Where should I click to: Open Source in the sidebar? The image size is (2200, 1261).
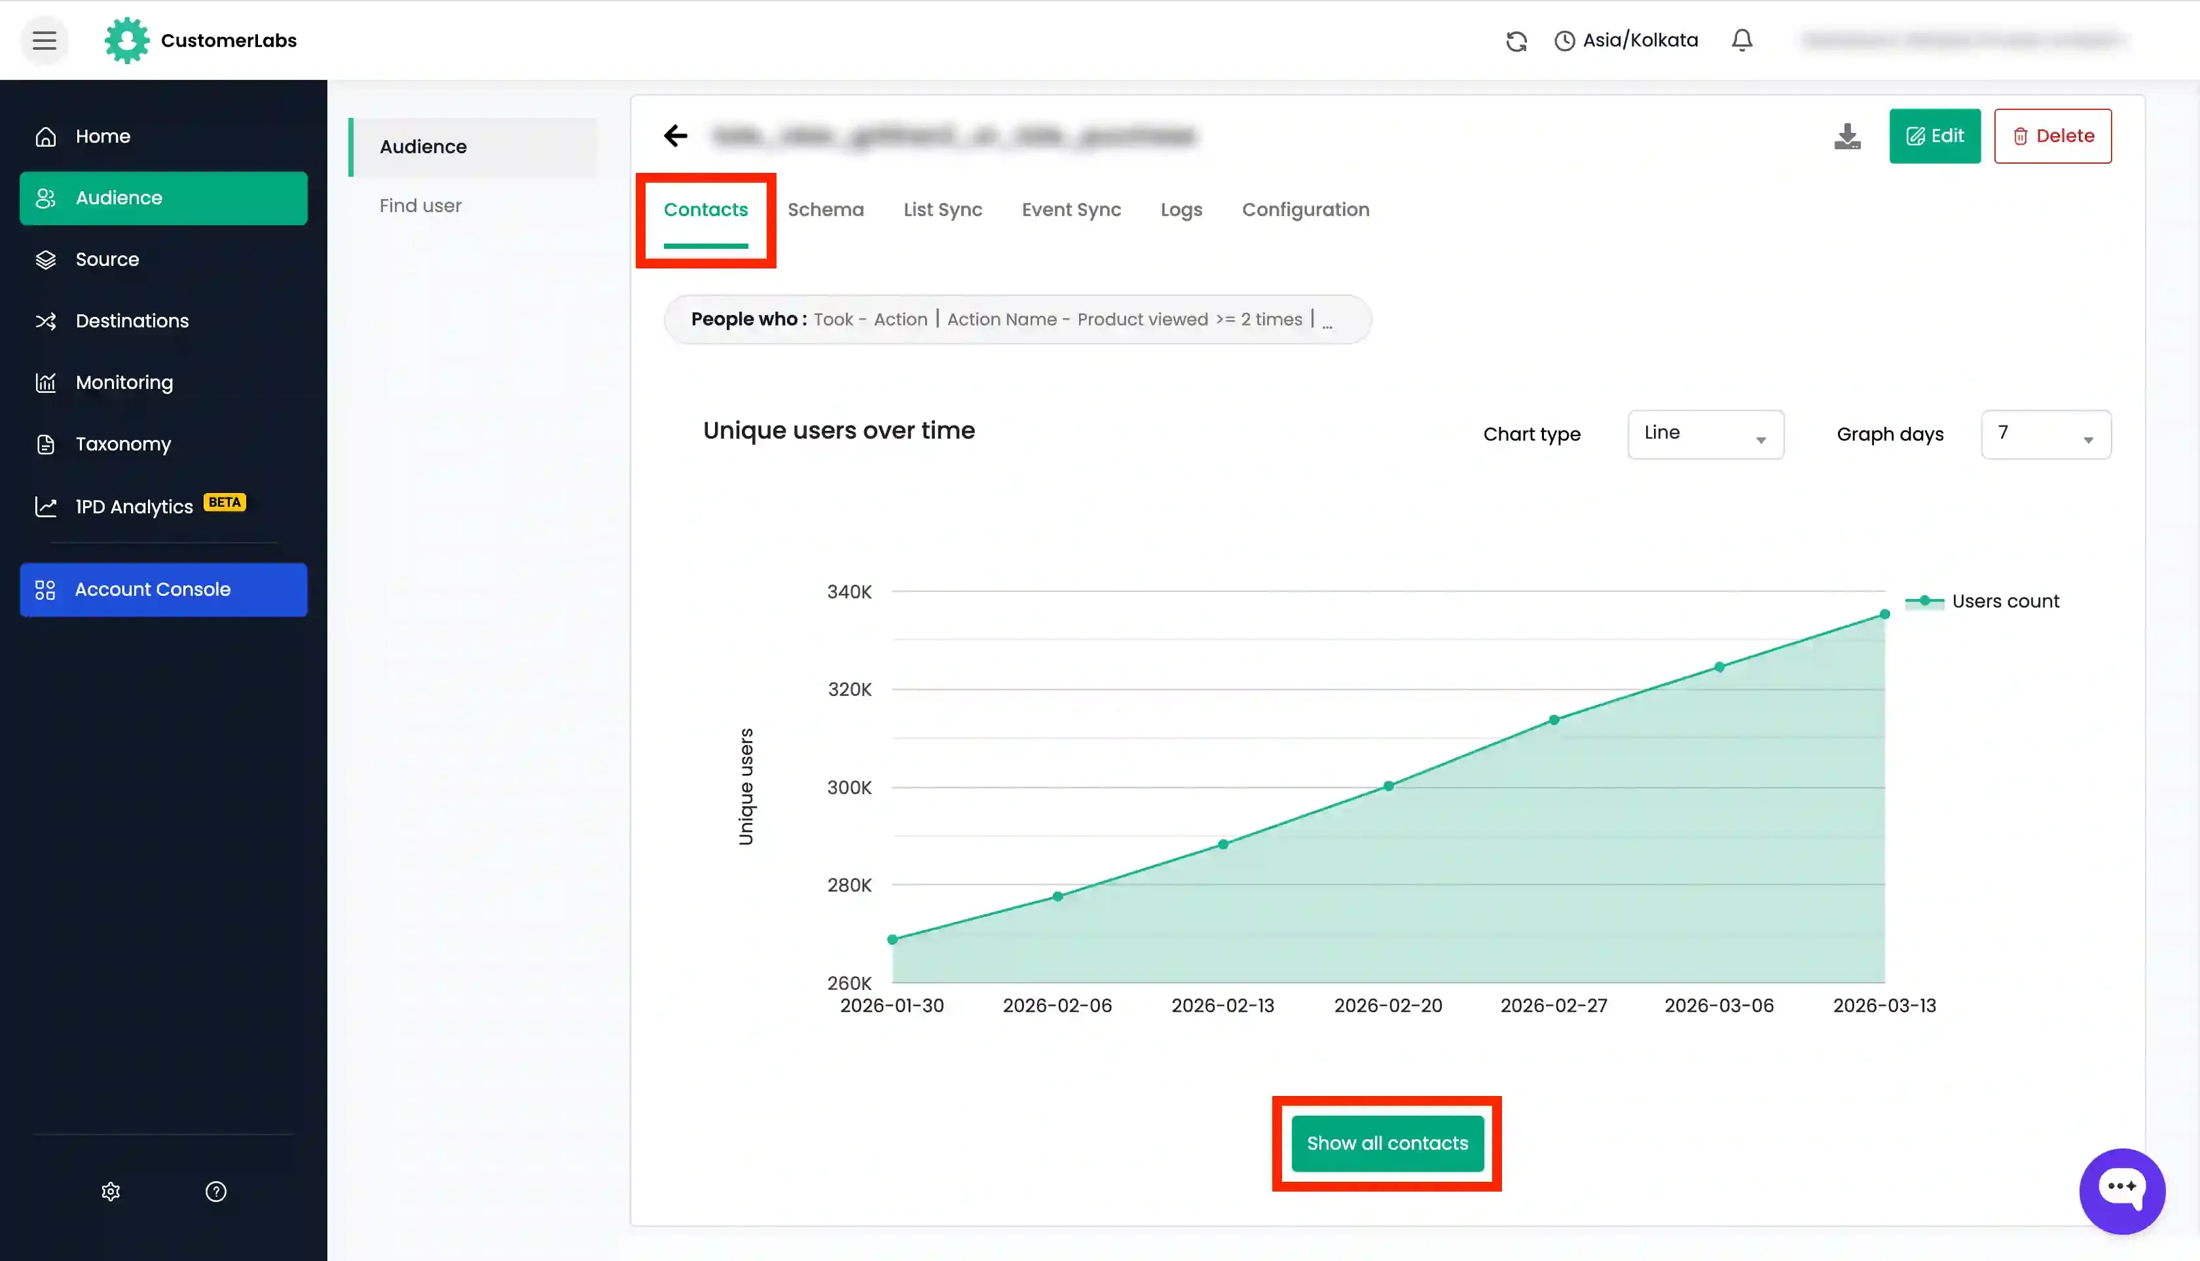[163, 260]
